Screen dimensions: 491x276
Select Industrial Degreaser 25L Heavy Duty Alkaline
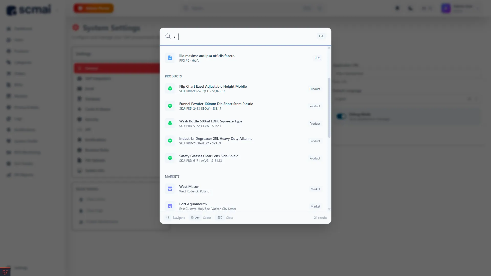(243, 141)
